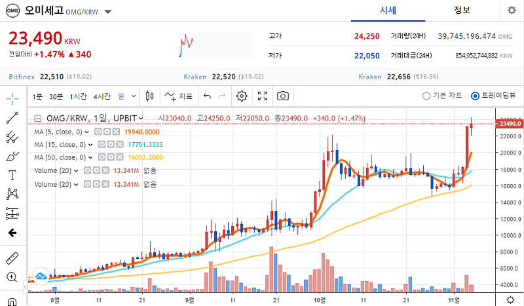Select the pitchfork drawing tool
This screenshot has width=524, height=306.
point(12,137)
